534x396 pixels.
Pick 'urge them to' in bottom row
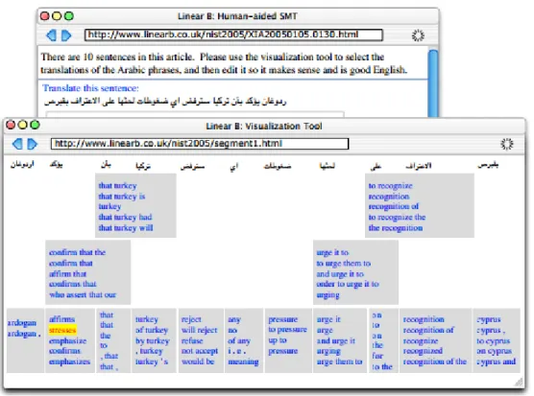(339, 361)
